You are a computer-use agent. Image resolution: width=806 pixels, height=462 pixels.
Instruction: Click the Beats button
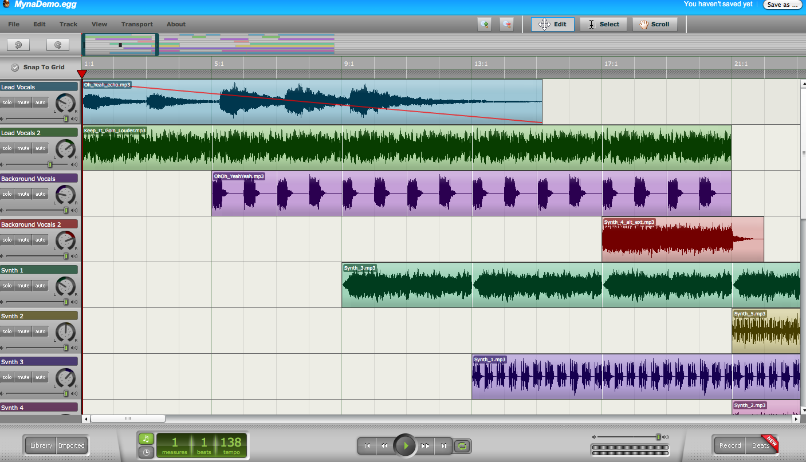pos(761,445)
